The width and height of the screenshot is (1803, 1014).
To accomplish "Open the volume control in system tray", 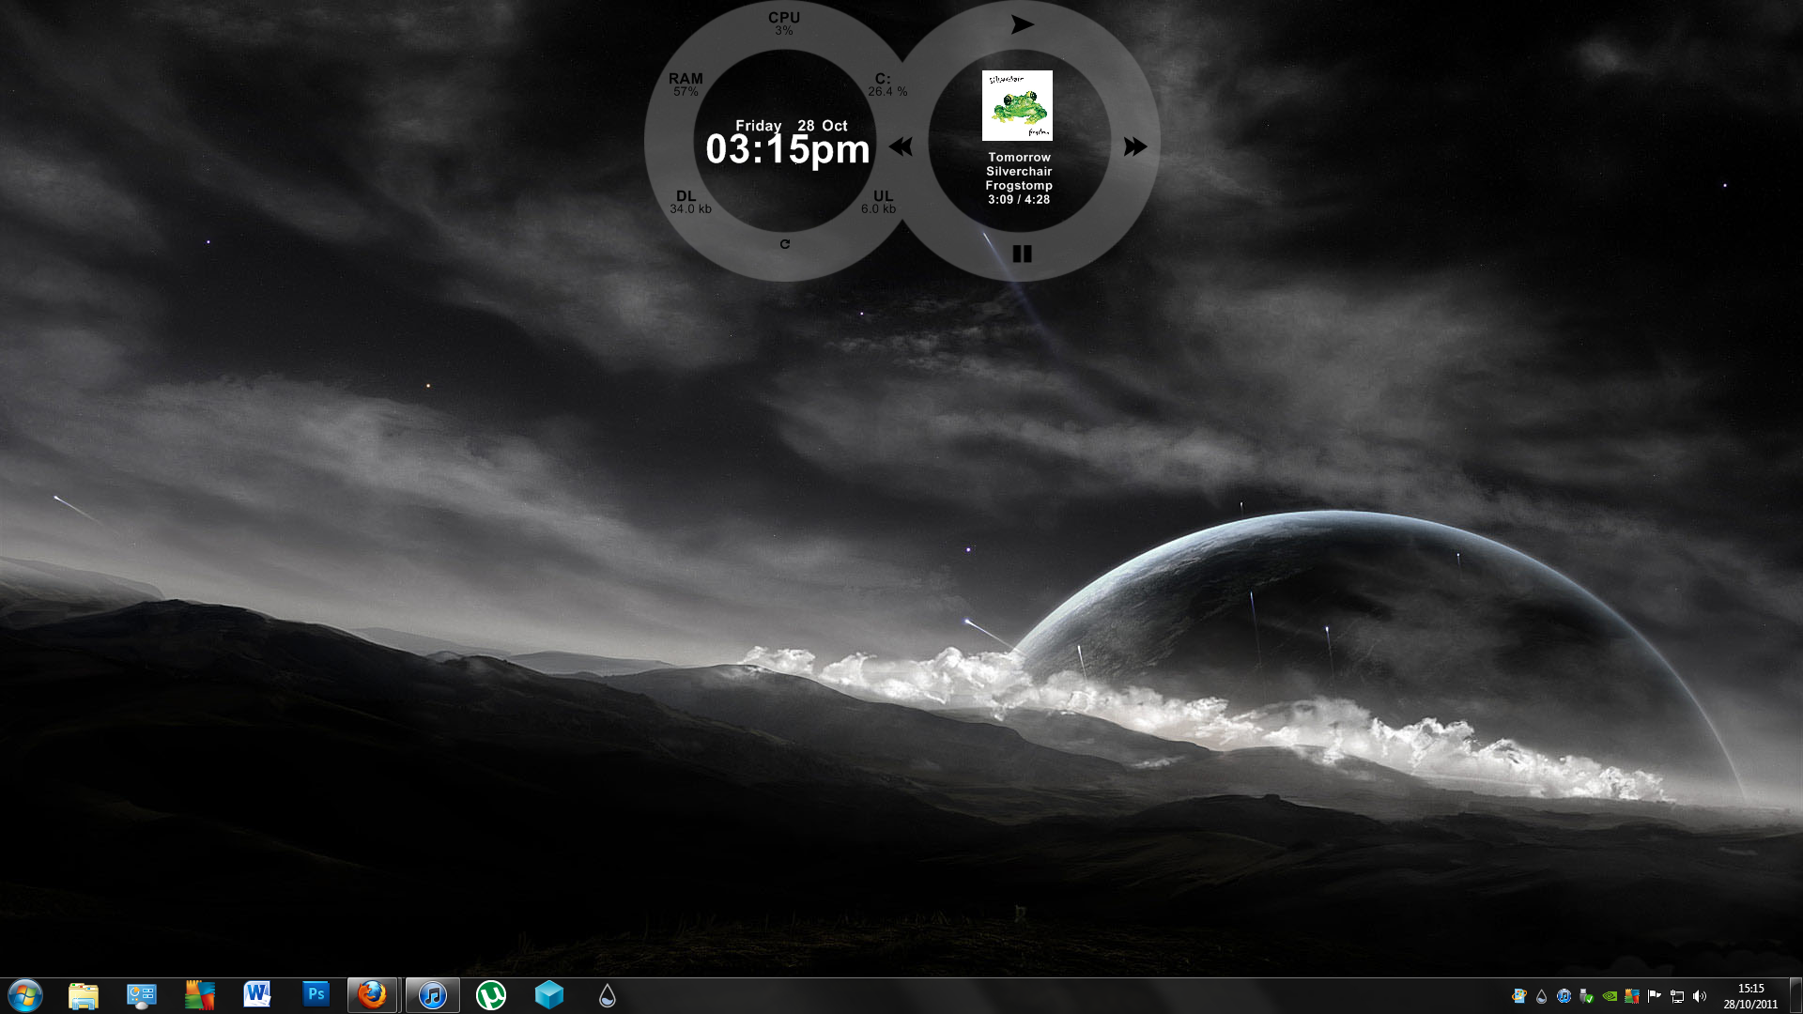I will pyautogui.click(x=1700, y=996).
